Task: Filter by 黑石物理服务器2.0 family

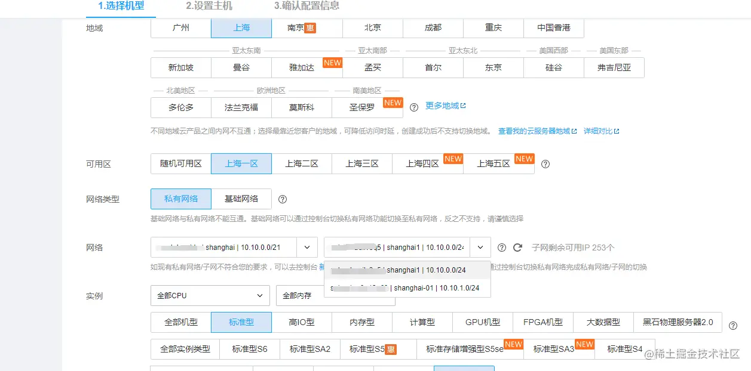Action: click(x=678, y=322)
